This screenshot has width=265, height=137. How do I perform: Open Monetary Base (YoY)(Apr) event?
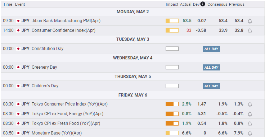point(57,133)
